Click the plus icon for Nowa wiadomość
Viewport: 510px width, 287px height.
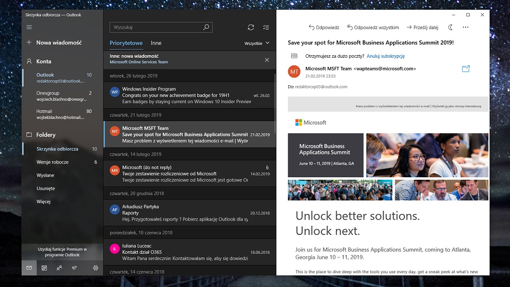[x=29, y=42]
